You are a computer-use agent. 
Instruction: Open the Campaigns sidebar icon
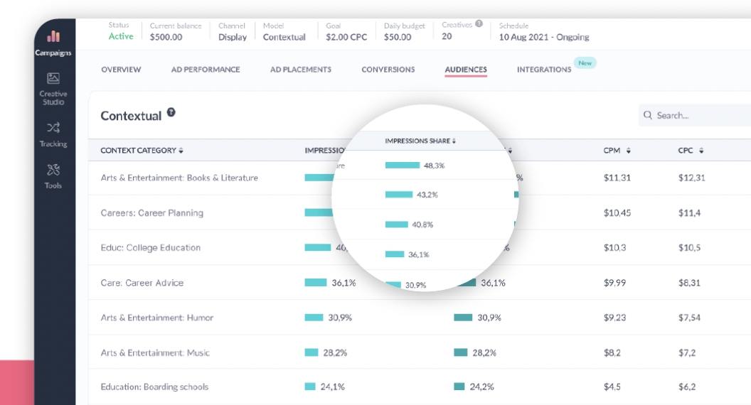coord(53,37)
